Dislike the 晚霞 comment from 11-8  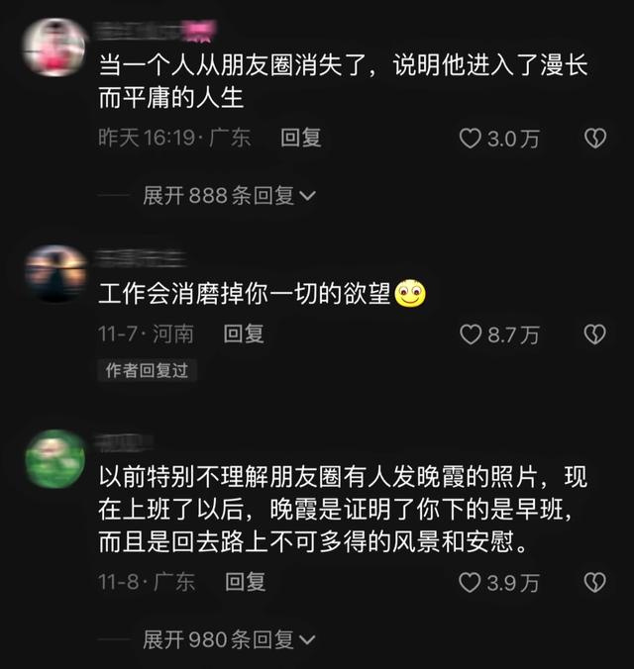tap(594, 582)
